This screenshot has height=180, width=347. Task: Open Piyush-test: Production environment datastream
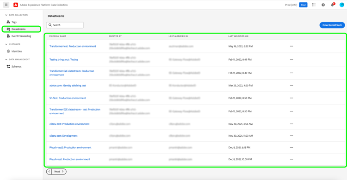70,159
